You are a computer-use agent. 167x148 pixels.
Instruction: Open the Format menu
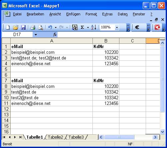pos(91,14)
